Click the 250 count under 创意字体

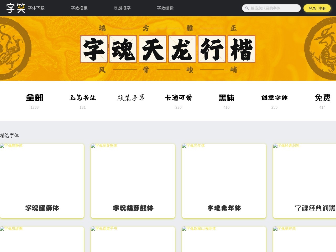275,107
